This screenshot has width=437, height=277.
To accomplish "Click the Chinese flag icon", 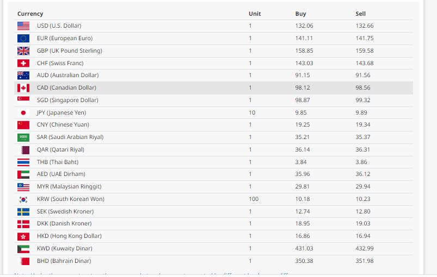I will click(x=23, y=125).
